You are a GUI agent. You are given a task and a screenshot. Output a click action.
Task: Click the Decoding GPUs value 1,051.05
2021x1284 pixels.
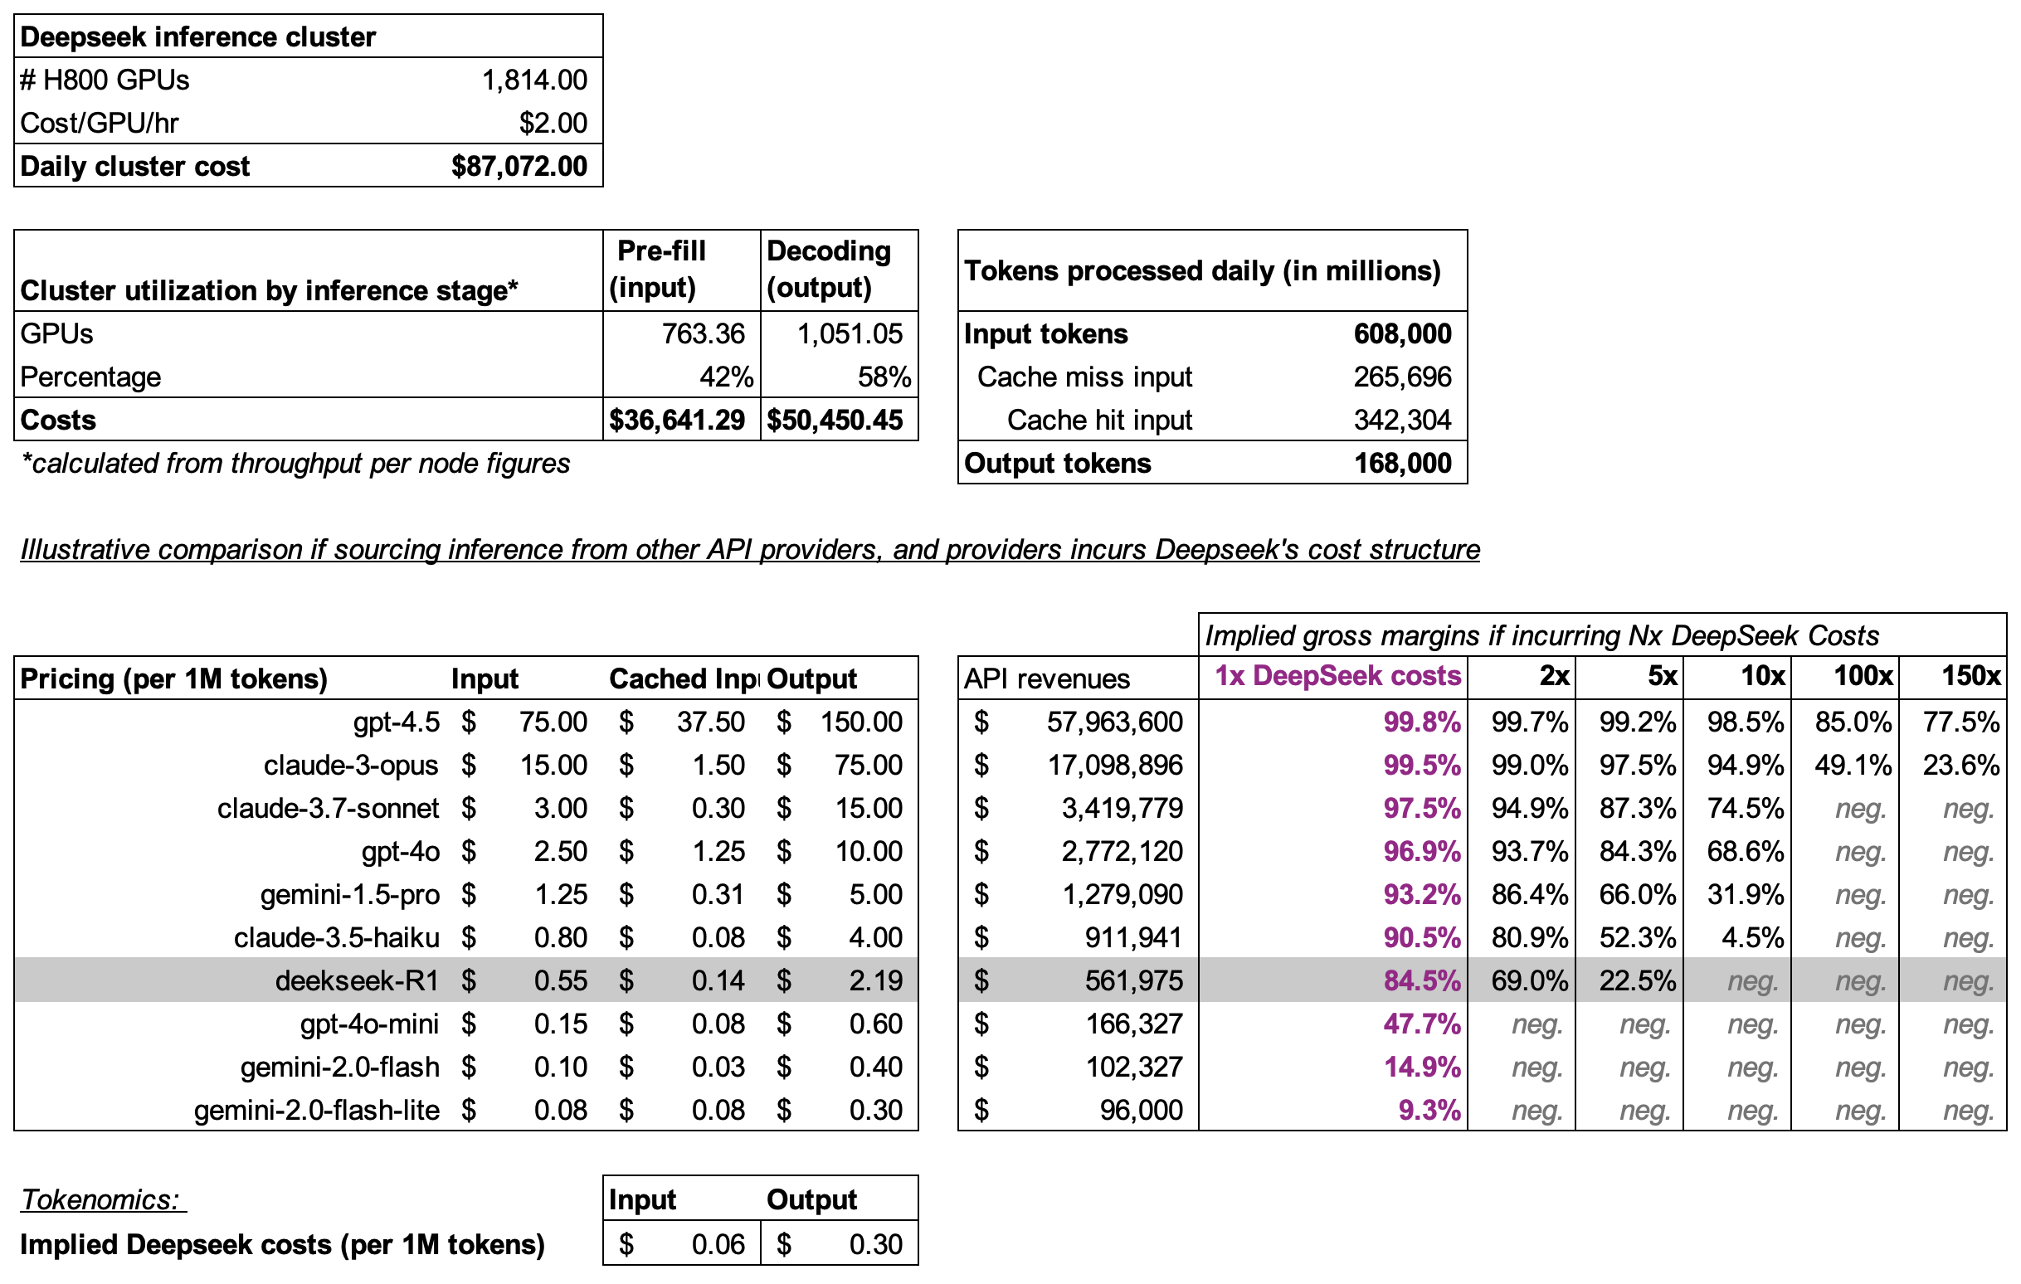(x=850, y=334)
